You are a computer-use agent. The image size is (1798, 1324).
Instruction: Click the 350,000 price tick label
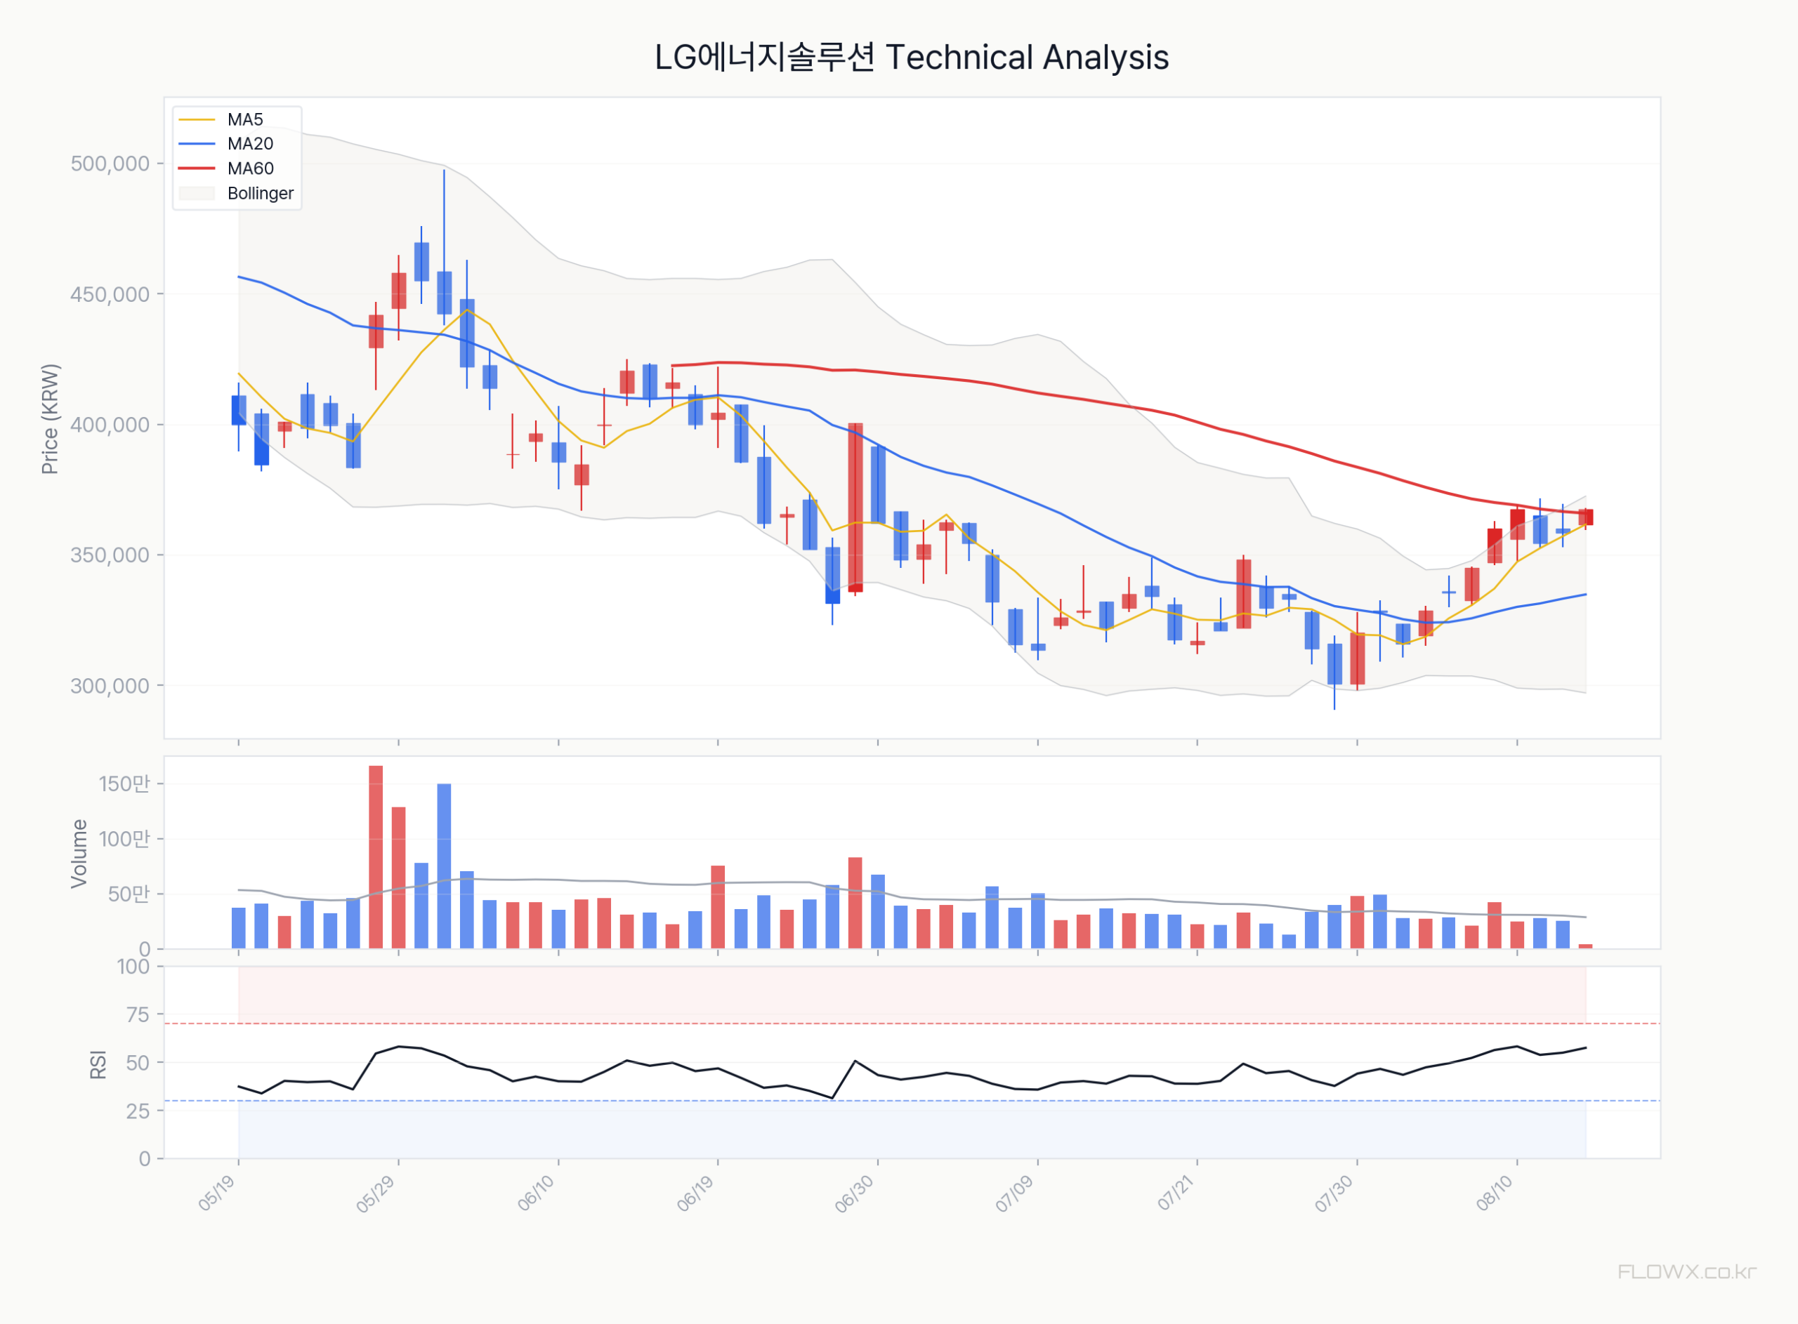pos(111,555)
